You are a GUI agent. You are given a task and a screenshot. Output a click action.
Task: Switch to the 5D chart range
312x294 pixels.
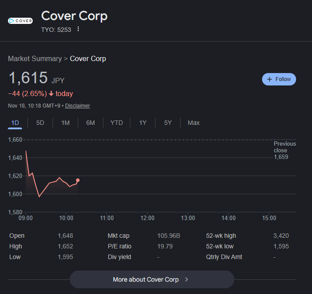[40, 123]
